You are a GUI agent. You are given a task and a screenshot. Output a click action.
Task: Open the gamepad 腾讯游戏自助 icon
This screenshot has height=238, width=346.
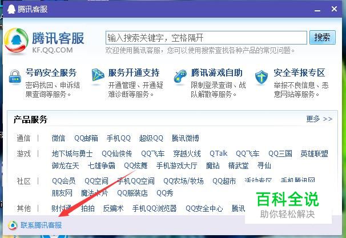click(x=180, y=76)
